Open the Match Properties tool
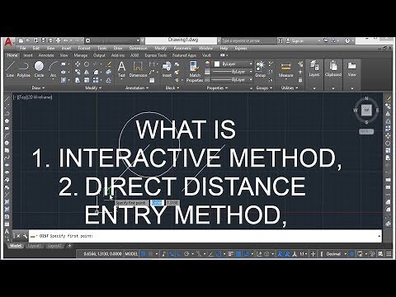396x297 pixels. point(195,72)
